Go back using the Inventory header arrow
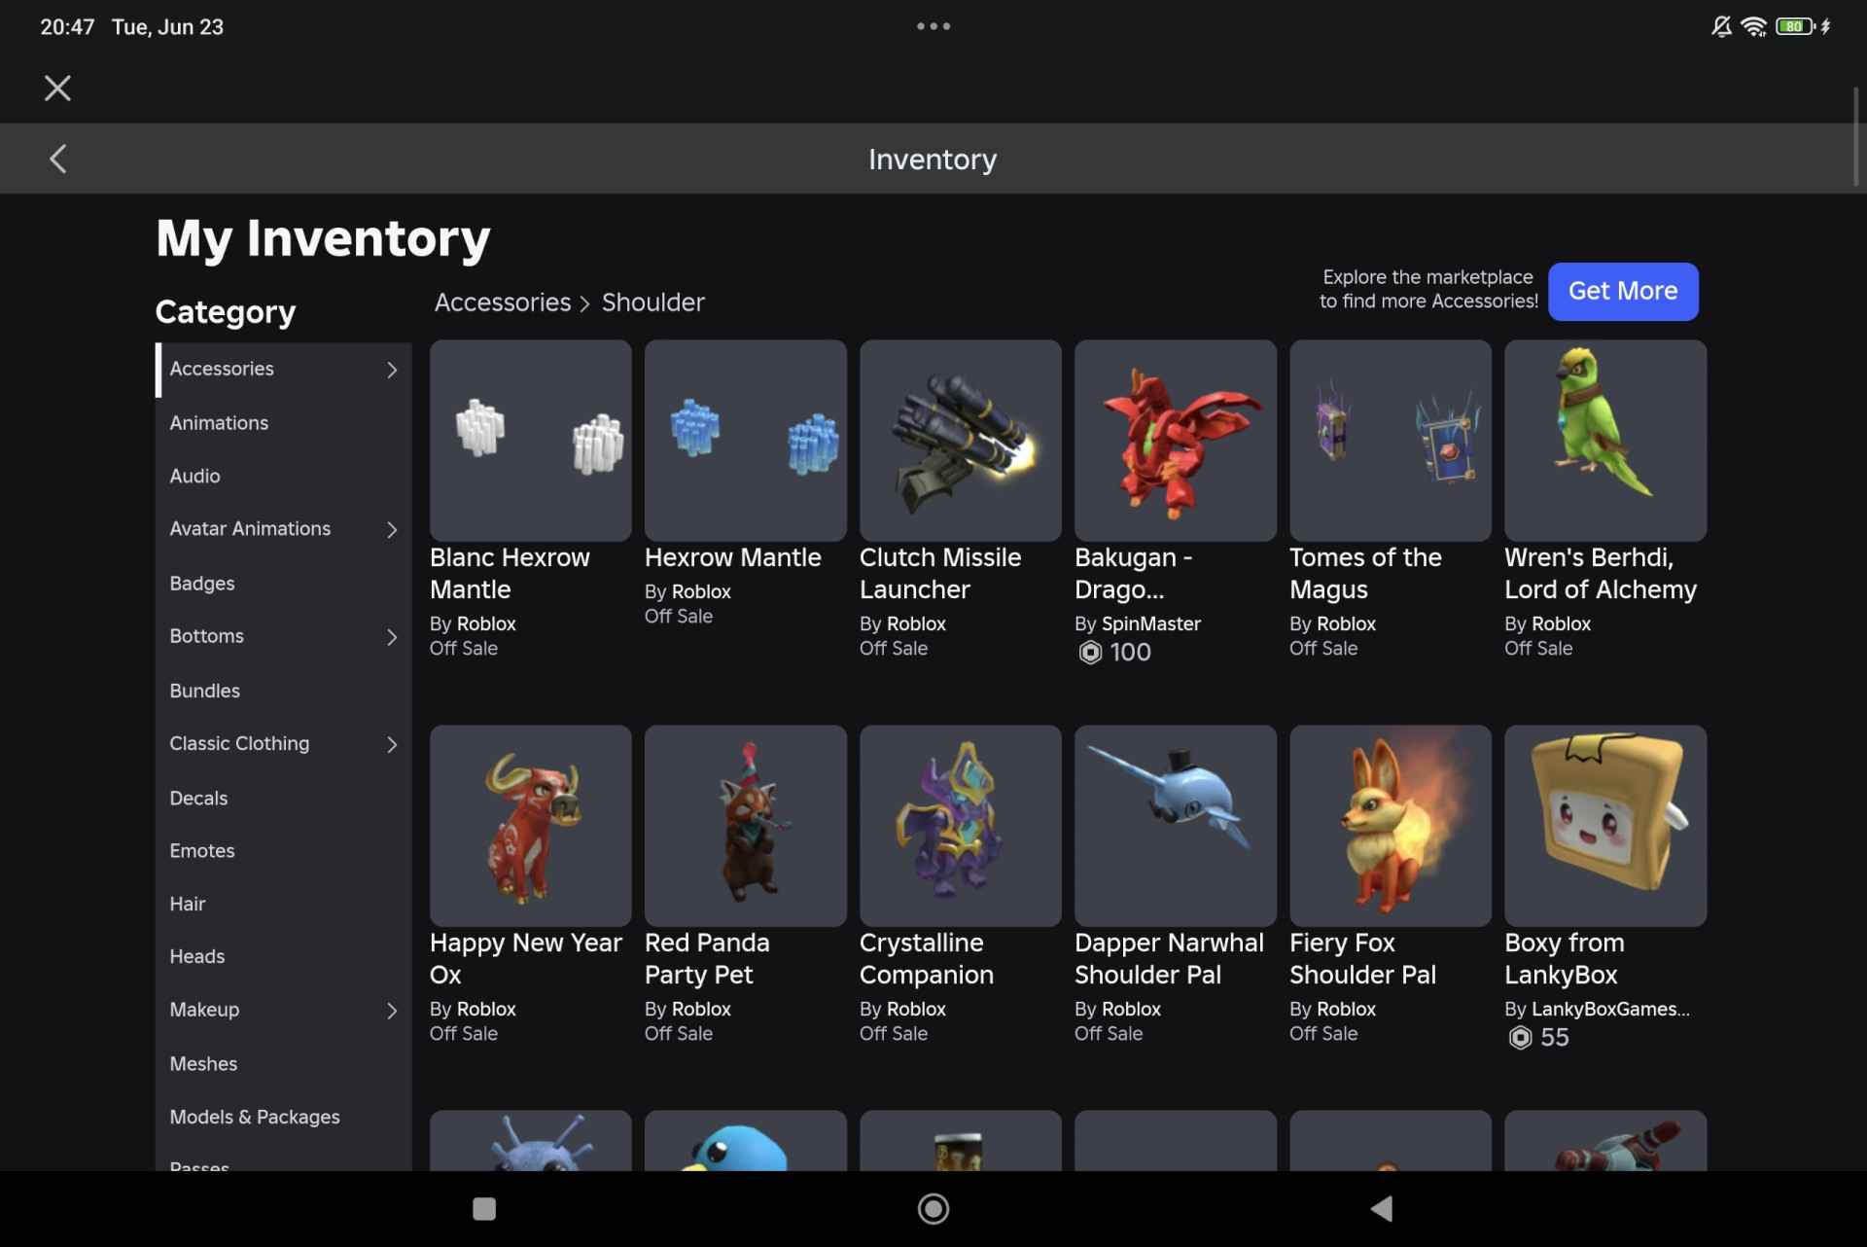This screenshot has height=1247, width=1867. 58,159
